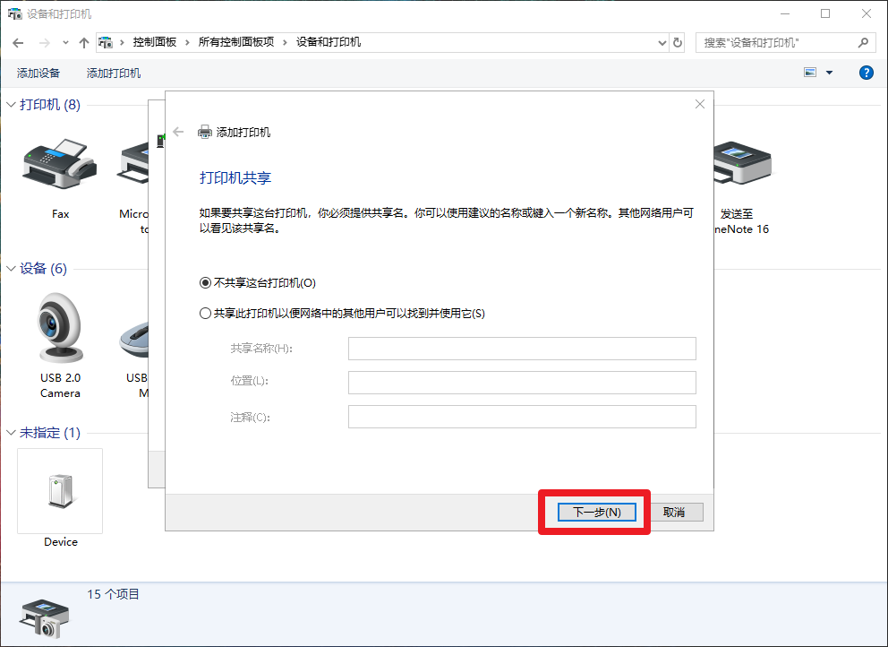Screen dimensions: 888x647
Task: Open the address bar history dropdown
Action: pyautogui.click(x=662, y=42)
